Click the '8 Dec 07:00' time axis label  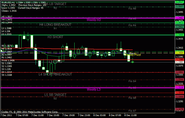coord(115,115)
